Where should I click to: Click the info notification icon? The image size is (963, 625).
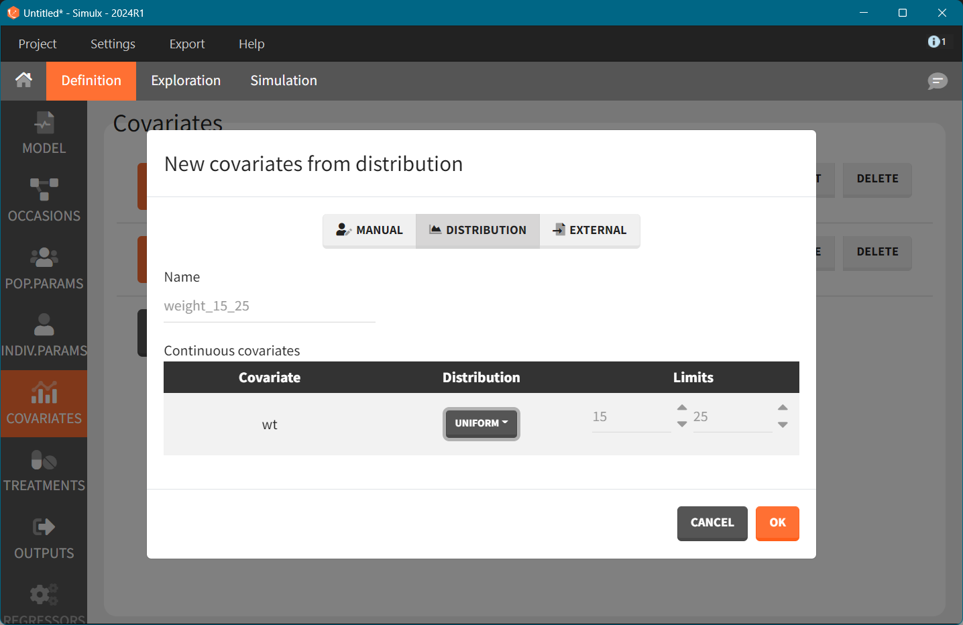(936, 42)
